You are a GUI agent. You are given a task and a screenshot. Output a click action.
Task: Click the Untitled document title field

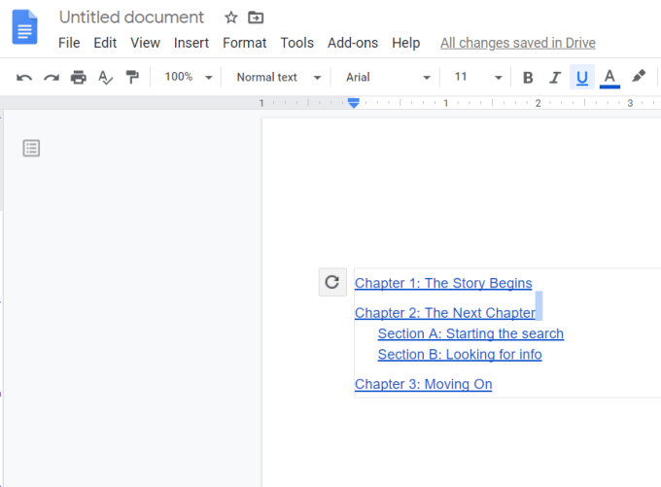point(131,17)
